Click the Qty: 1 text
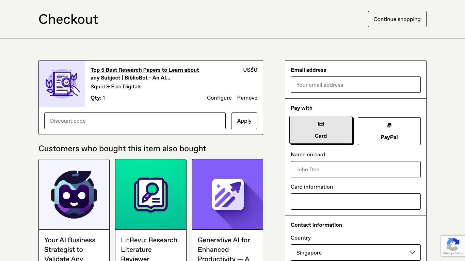Viewport: 465px width, 261px height. tap(98, 98)
